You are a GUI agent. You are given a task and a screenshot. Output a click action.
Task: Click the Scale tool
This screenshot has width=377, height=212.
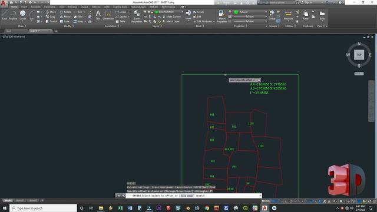[65, 21]
